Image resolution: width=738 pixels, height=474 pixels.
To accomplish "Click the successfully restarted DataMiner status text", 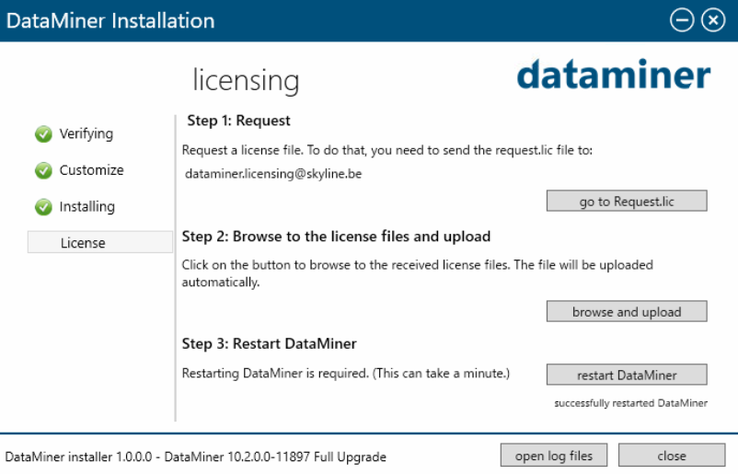I will click(x=630, y=403).
